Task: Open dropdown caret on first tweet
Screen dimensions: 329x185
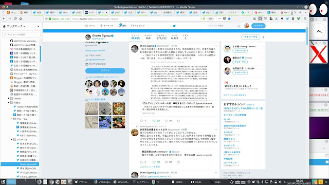Action: click(x=216, y=46)
